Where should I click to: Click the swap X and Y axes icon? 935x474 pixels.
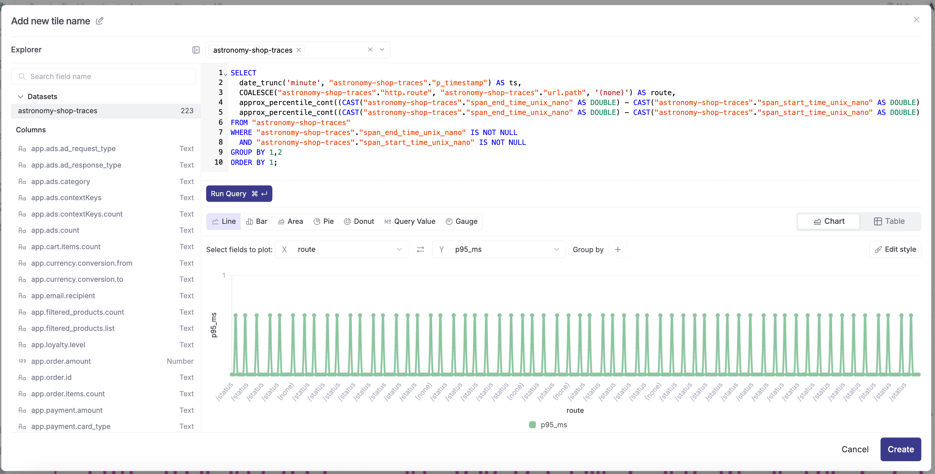[420, 250]
